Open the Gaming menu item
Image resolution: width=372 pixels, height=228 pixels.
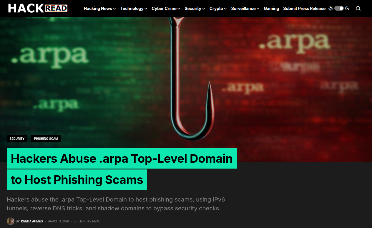271,9
